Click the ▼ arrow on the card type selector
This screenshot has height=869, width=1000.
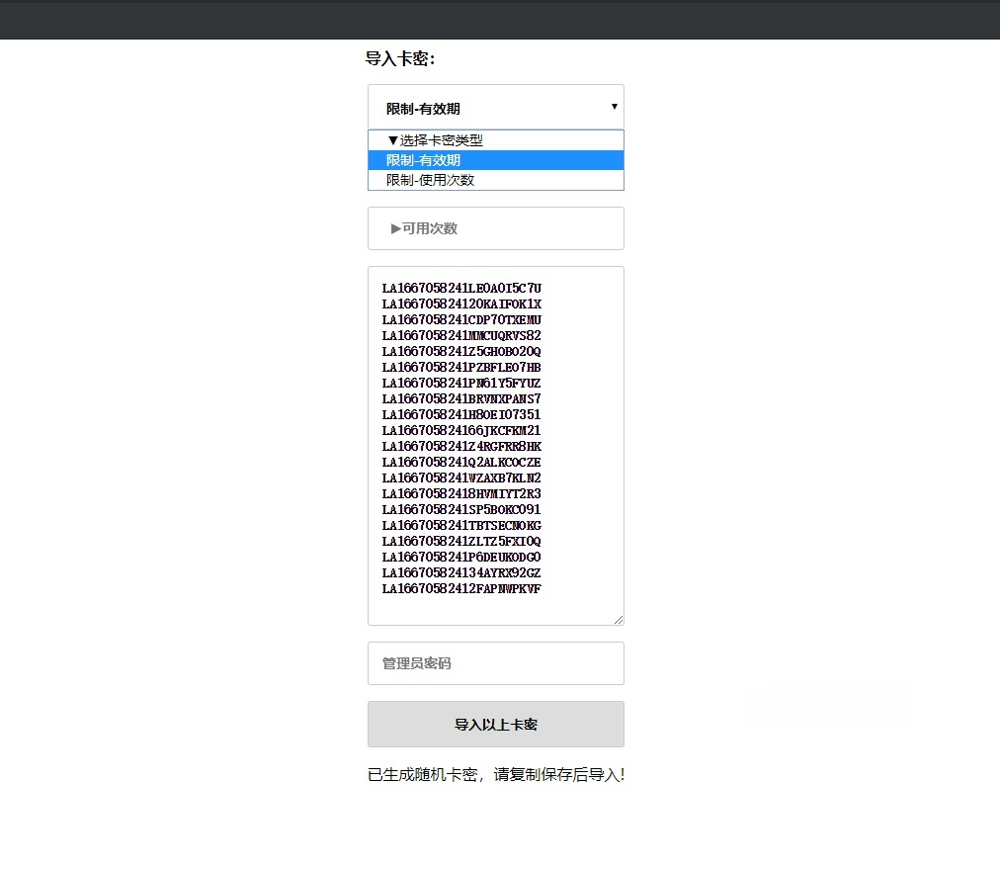click(x=615, y=106)
